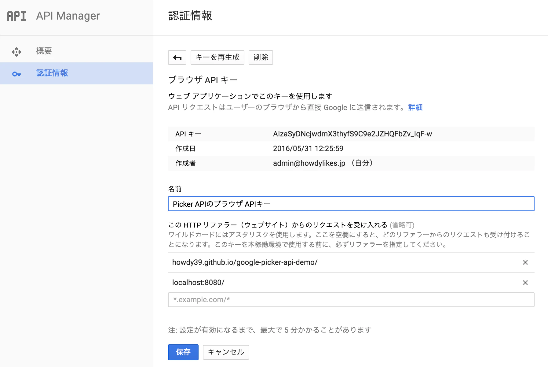Save changes with the 保存 button
The height and width of the screenshot is (367, 548).
point(183,352)
